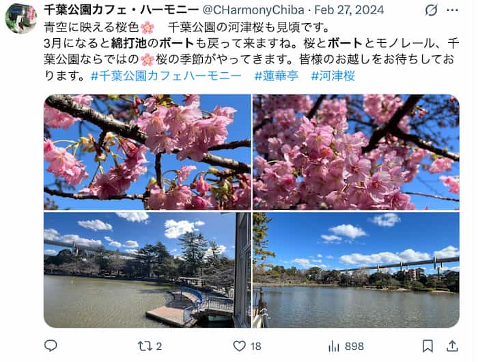Open the #河津桜 hashtag

click(333, 76)
